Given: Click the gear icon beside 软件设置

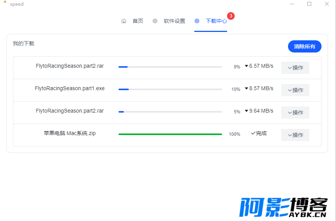Looking at the screenshot, I should pyautogui.click(x=155, y=21).
